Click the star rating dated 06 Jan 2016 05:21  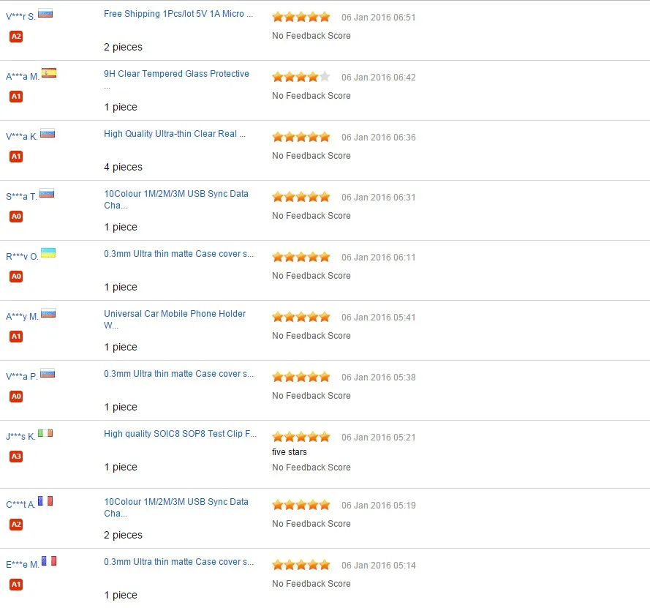point(301,437)
